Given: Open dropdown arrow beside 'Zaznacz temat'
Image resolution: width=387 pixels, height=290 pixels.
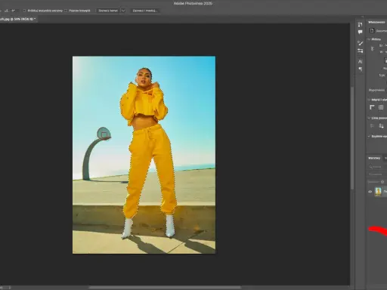Looking at the screenshot, I should pos(123,11).
